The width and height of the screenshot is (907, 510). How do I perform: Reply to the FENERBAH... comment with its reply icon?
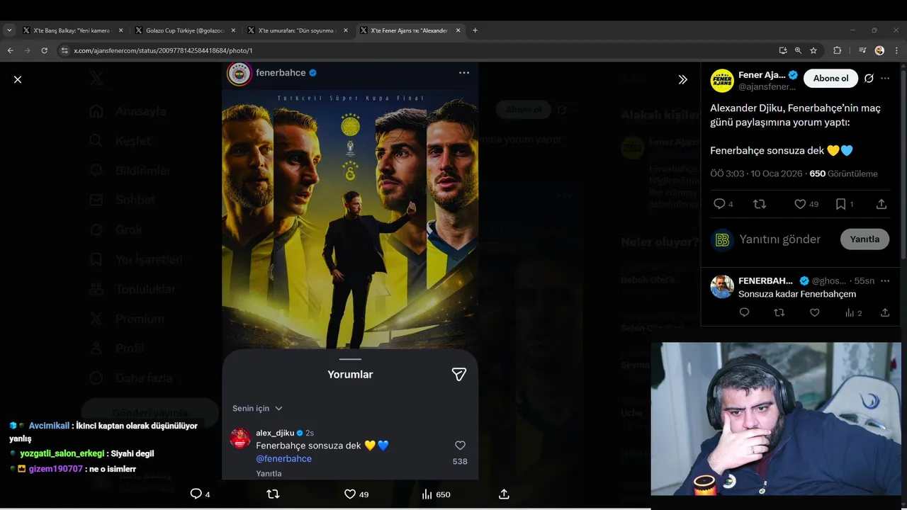click(x=744, y=312)
